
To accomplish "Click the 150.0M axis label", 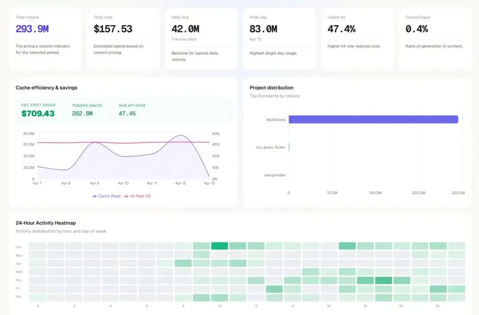I will (x=375, y=193).
